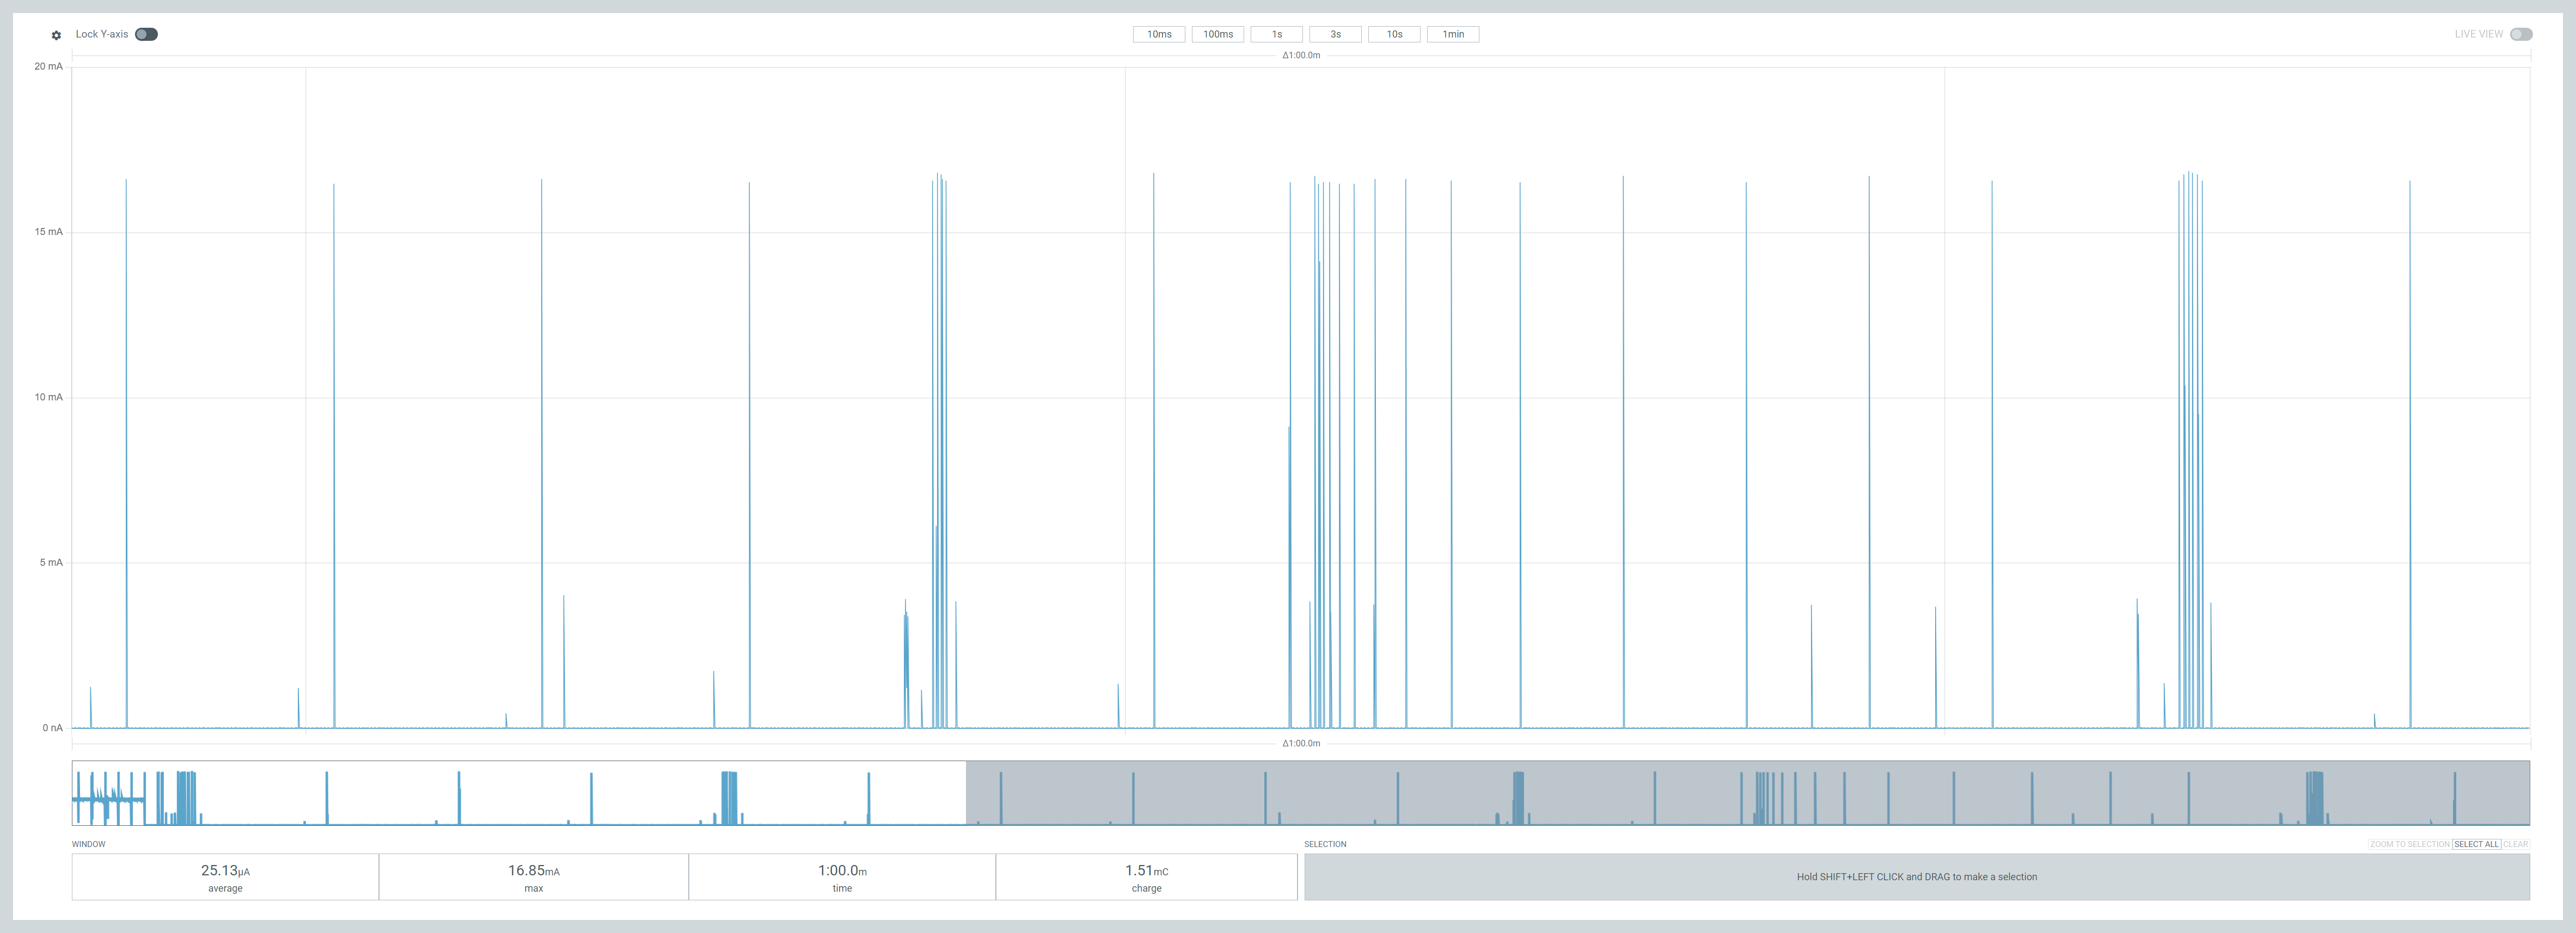Click the 25.13µA average stat box

pos(225,877)
